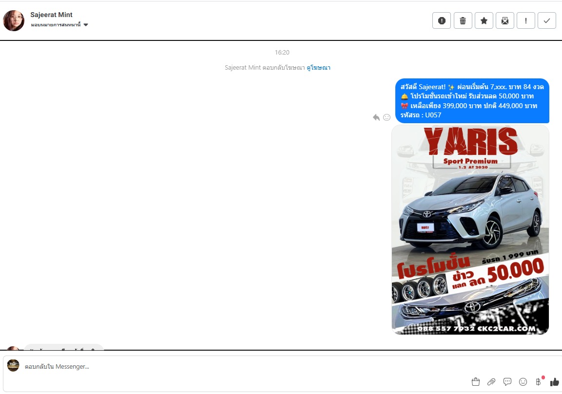
Task: Open the shopping bag products icon
Action: click(476, 382)
